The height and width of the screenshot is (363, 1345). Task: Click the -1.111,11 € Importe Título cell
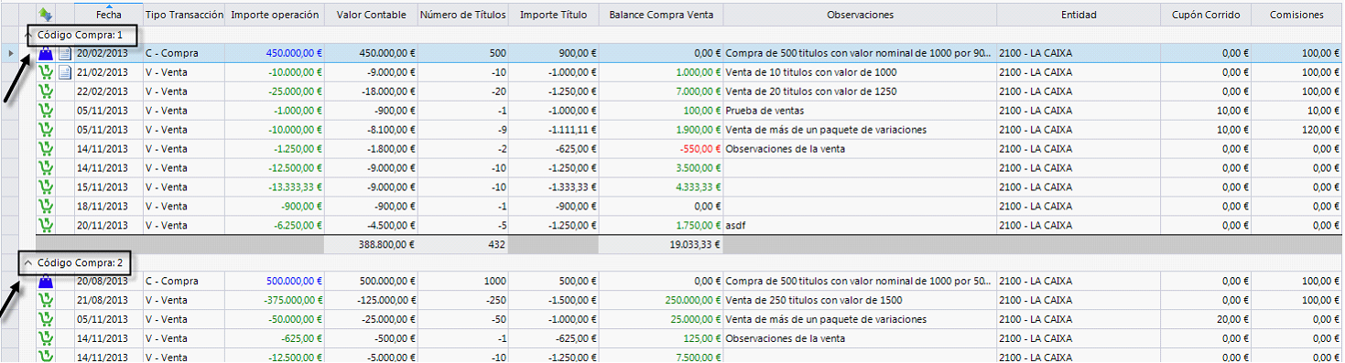[553, 130]
